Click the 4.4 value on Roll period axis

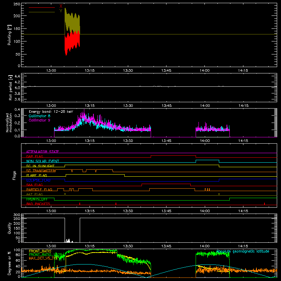(x=17, y=76)
